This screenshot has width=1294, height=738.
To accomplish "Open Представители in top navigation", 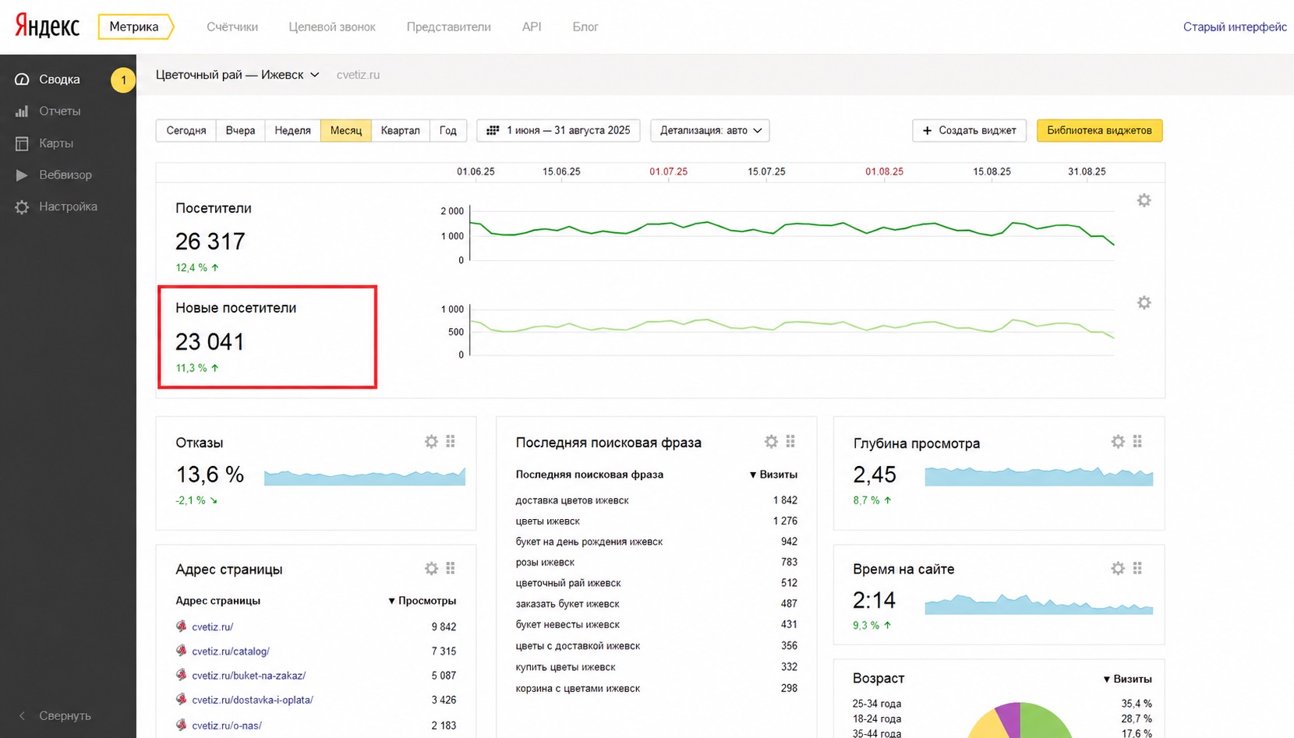I will [x=449, y=26].
